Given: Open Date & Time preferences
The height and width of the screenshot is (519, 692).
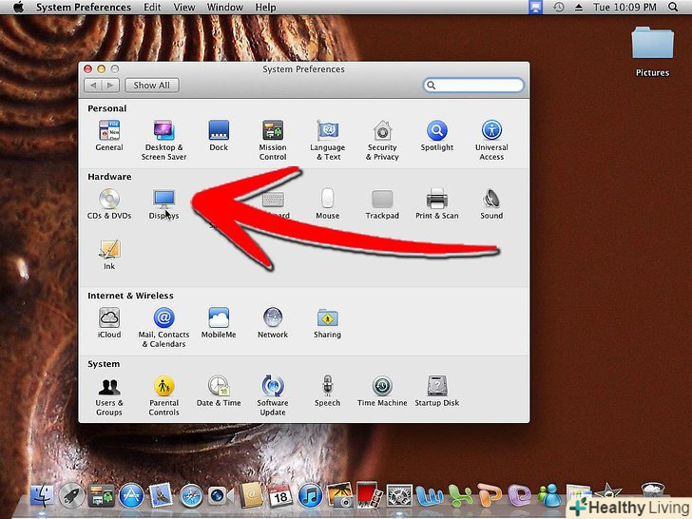Looking at the screenshot, I should click(219, 391).
